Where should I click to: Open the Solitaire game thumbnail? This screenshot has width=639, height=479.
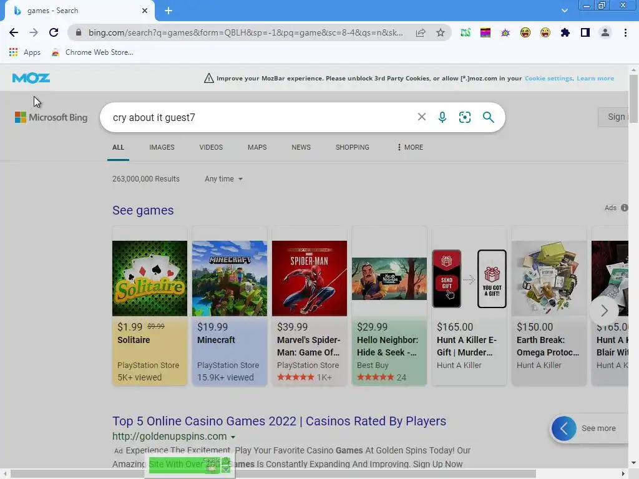click(150, 278)
